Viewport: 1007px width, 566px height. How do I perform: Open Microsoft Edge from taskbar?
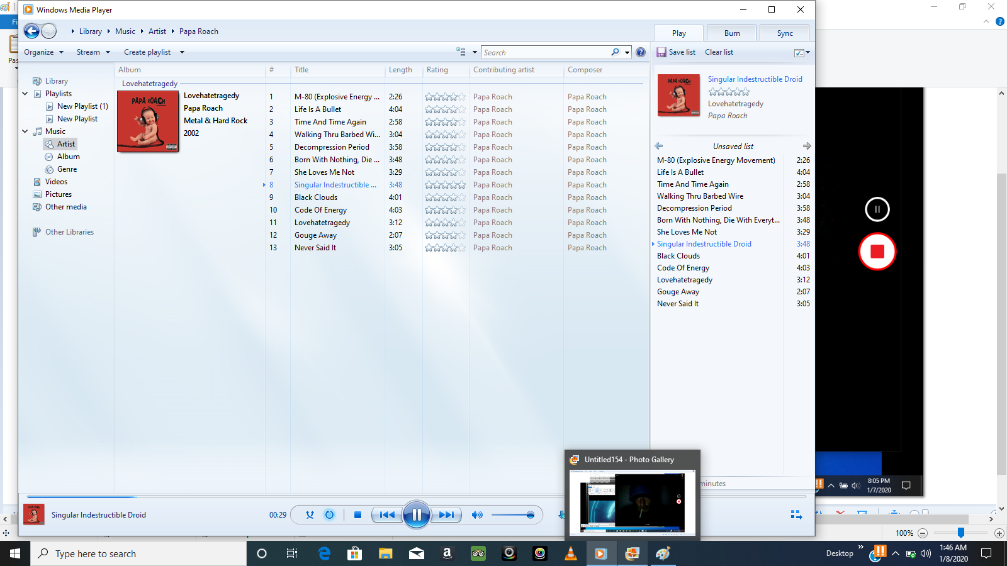pyautogui.click(x=324, y=553)
